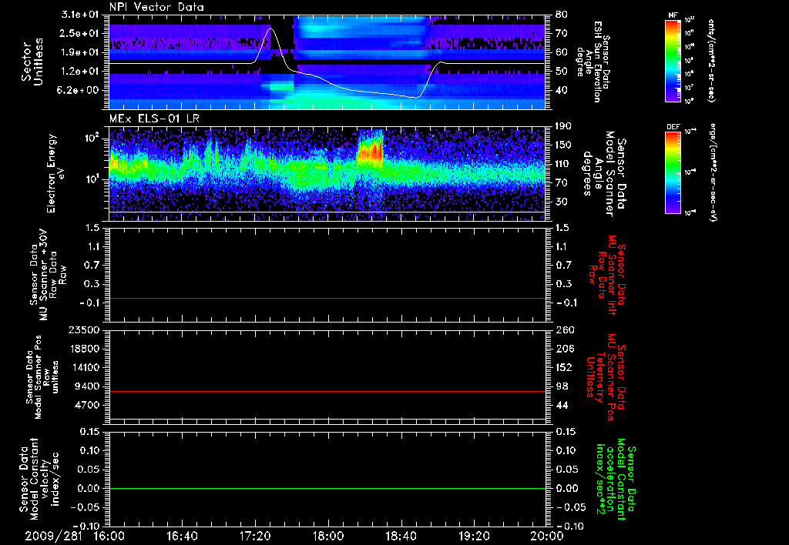
Task: Click the '18:40' time tick label
Action: click(x=401, y=537)
